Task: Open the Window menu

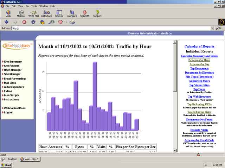Action: [44, 6]
